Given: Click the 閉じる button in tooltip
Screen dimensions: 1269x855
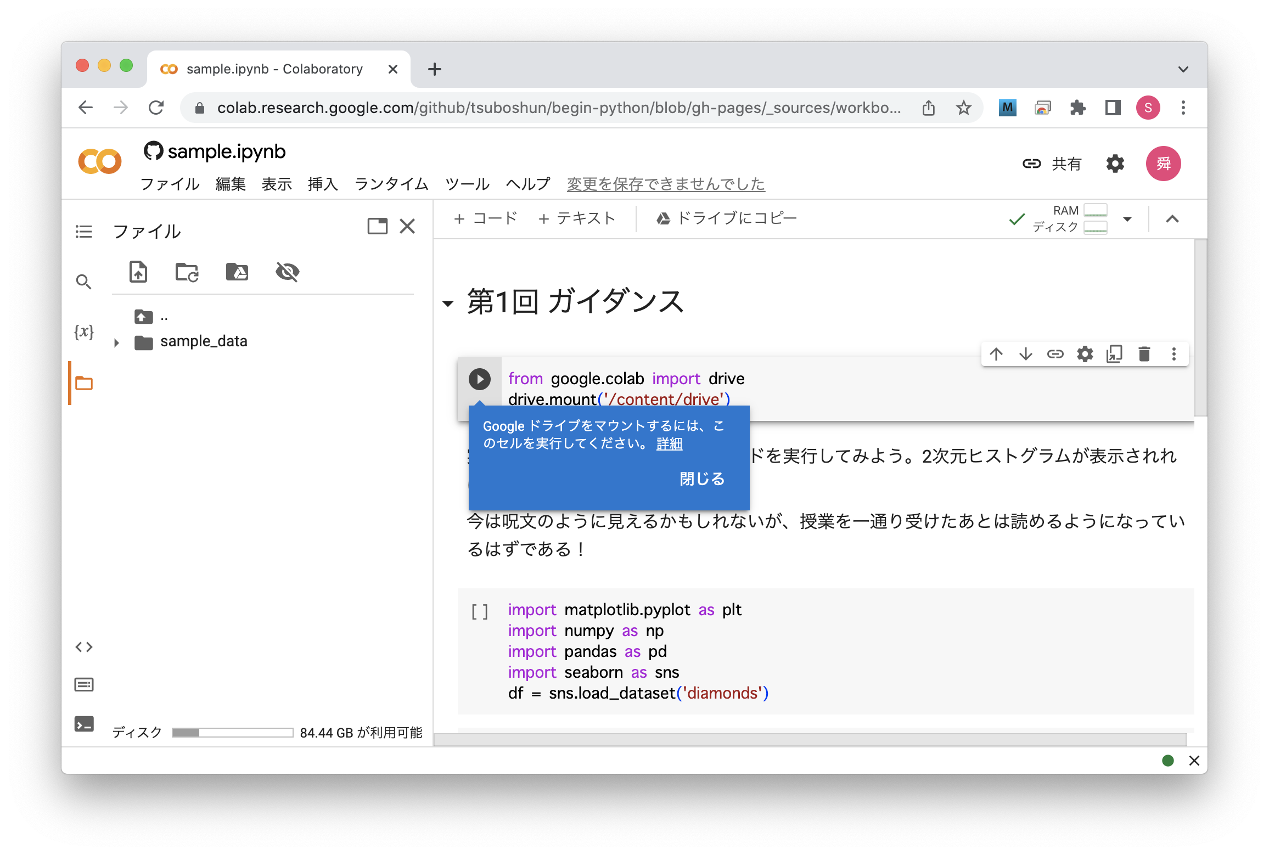Looking at the screenshot, I should click(702, 479).
